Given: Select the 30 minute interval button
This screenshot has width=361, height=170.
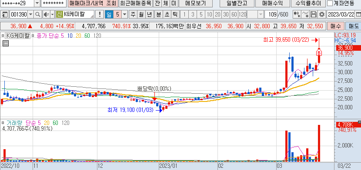Looking at the screenshot, I should (226, 14).
